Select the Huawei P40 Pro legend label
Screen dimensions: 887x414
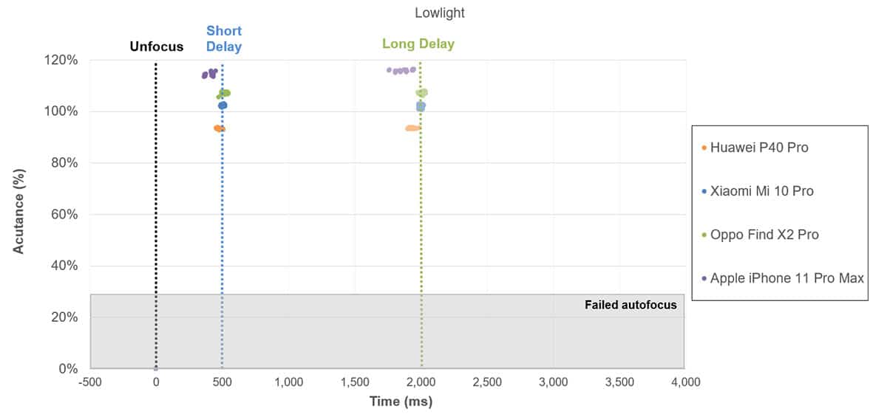[759, 148]
